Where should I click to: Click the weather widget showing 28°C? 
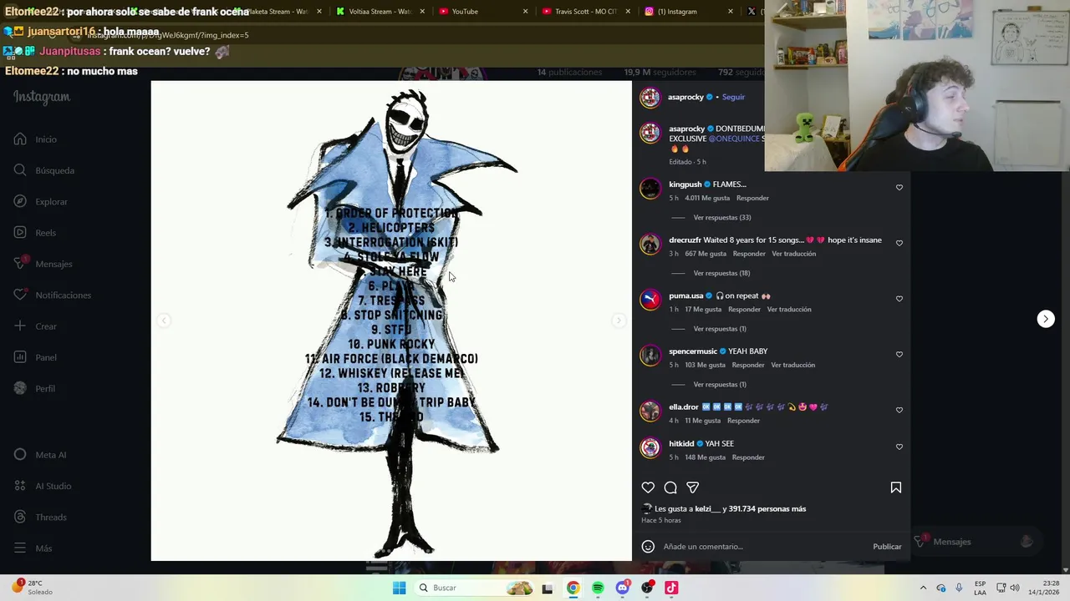tap(33, 588)
